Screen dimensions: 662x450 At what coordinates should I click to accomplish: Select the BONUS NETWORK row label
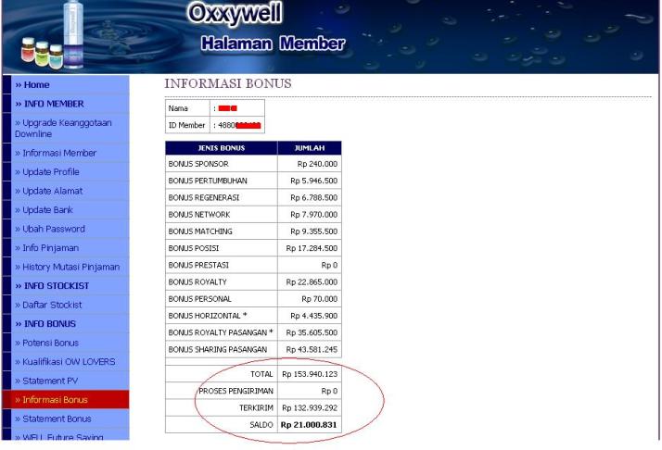tap(199, 214)
